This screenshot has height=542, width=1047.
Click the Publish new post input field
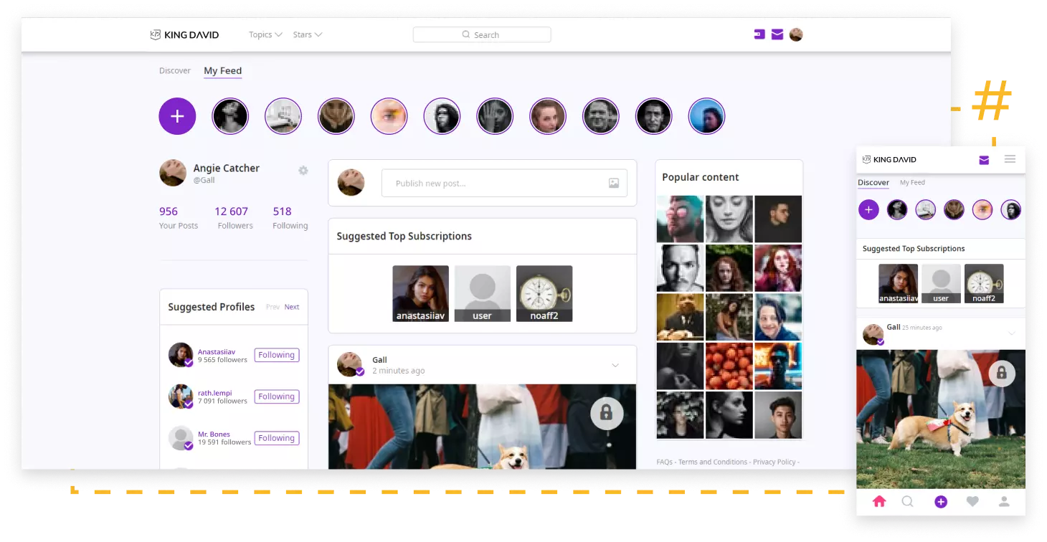pos(495,184)
